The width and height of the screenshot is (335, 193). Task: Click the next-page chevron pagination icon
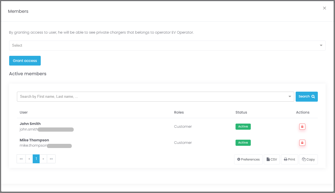44,159
